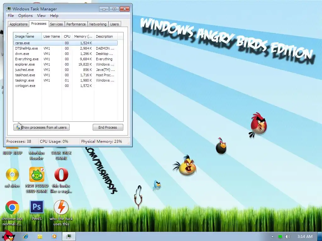Click Show processes from all users
Viewport: 322px width, 241px height.
[42, 127]
